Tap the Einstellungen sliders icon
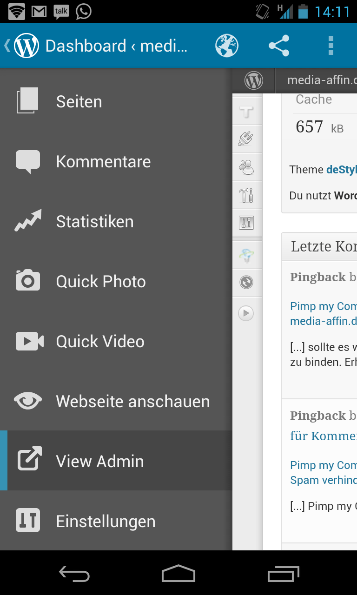This screenshot has width=357, height=595. pyautogui.click(x=27, y=520)
